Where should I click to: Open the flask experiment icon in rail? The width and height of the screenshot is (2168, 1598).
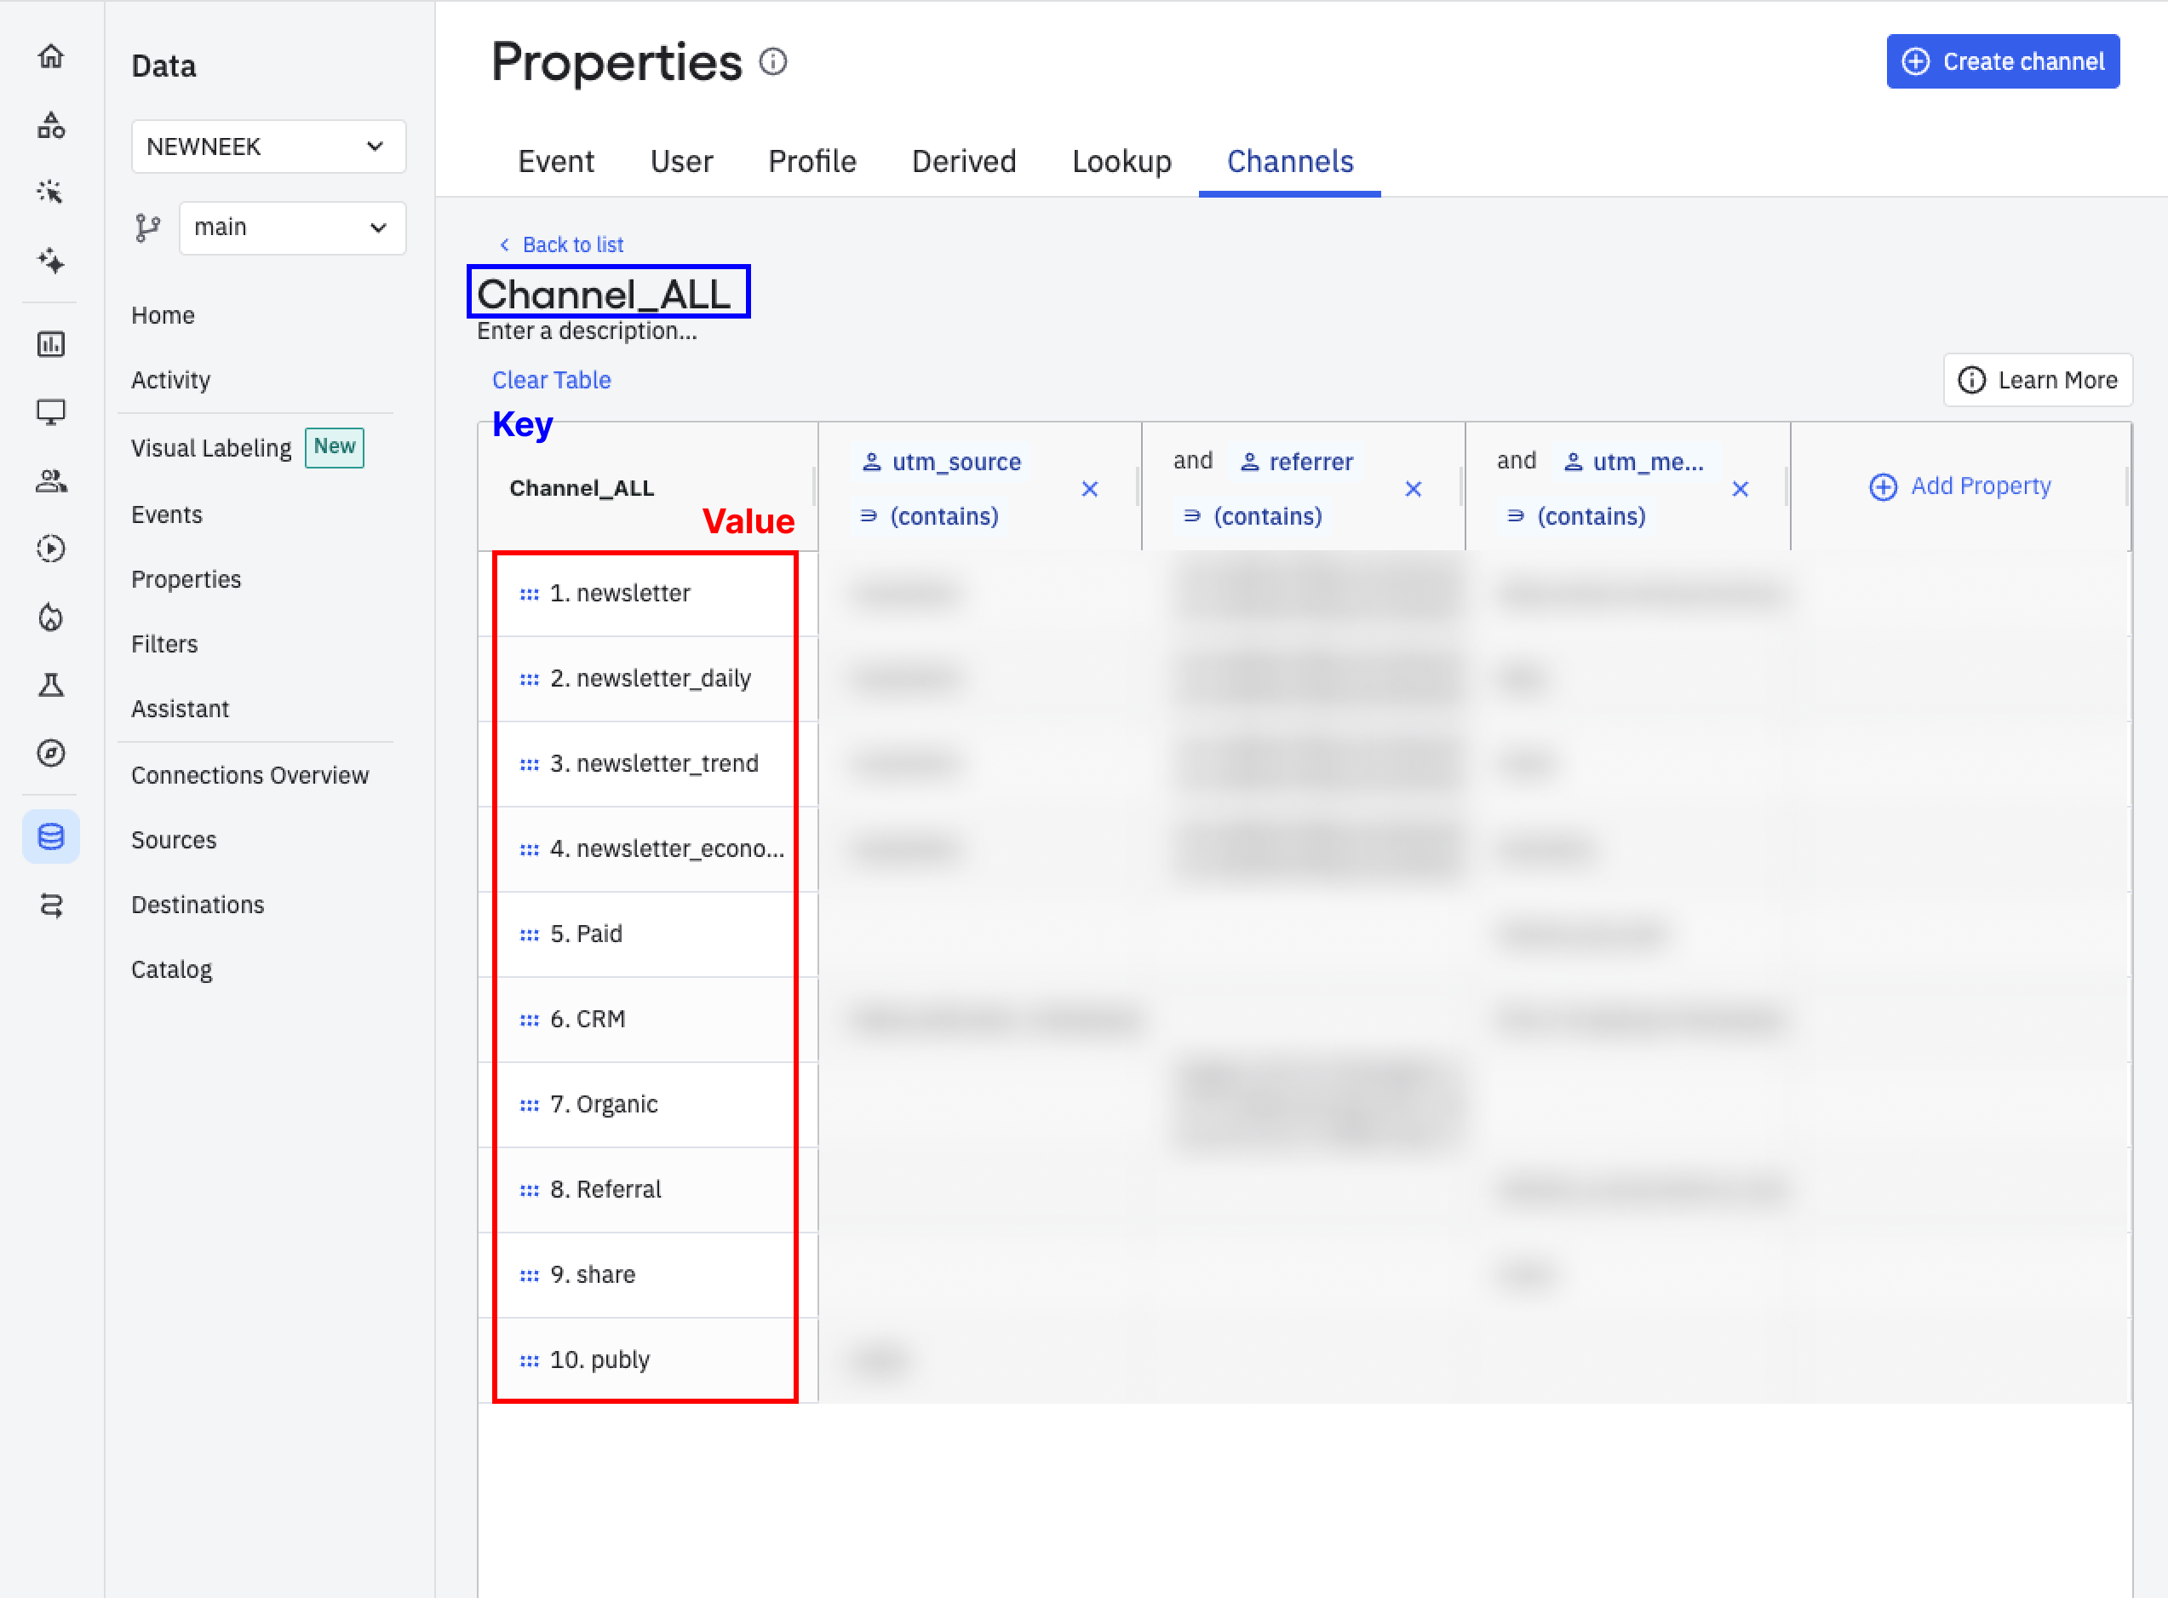[51, 685]
